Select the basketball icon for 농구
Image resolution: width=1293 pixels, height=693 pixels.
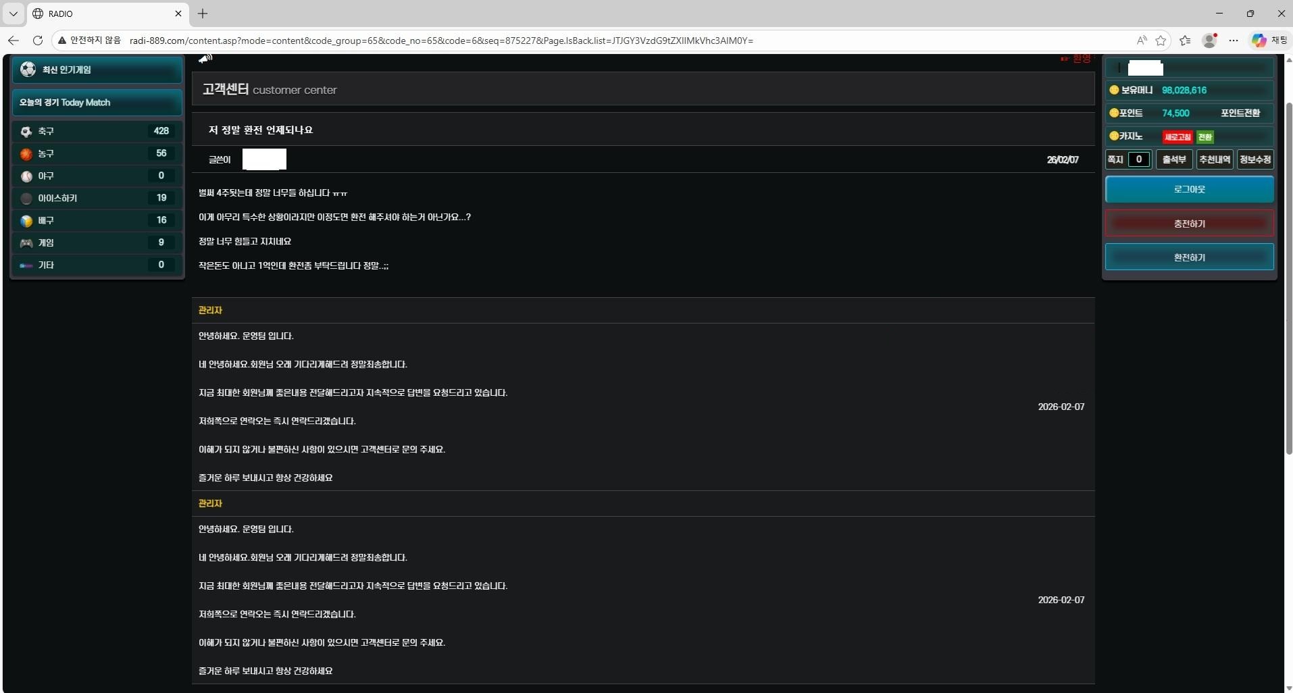pos(26,154)
